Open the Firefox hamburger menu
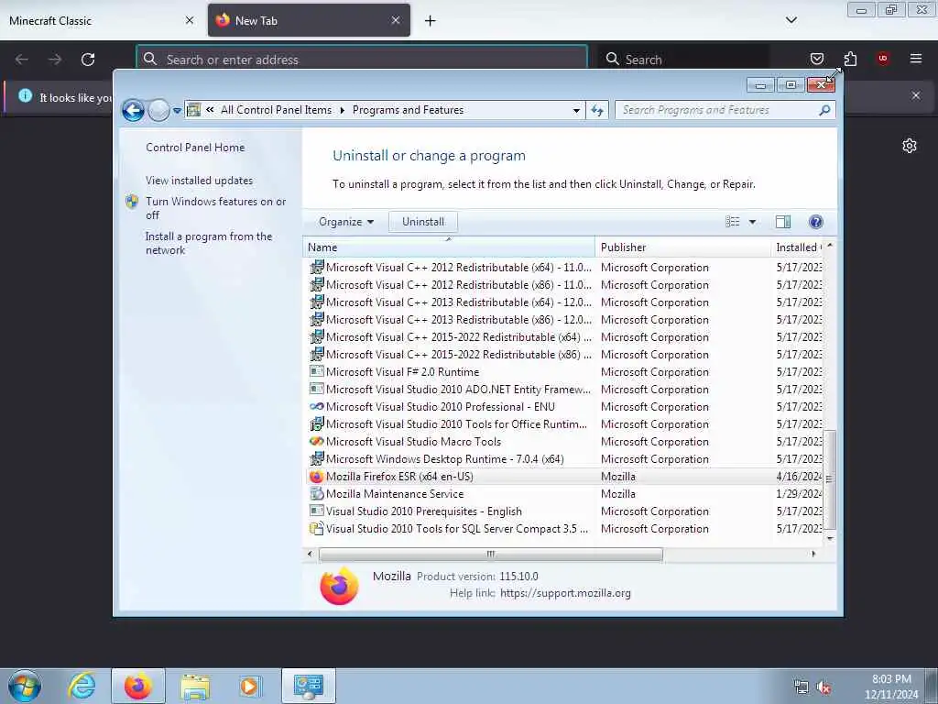 pyautogui.click(x=915, y=59)
